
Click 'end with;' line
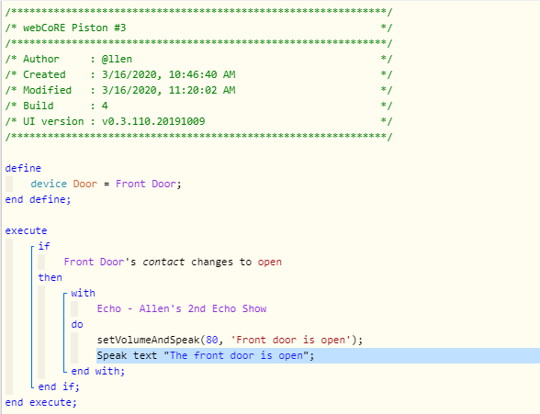tap(97, 371)
